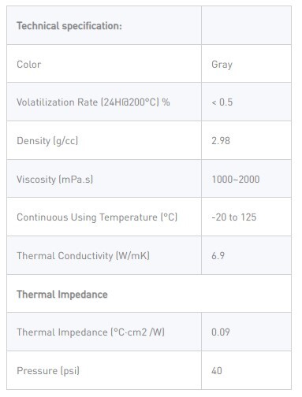The width and height of the screenshot is (302, 397).
Task: Click the 40 pressure value
Action: coord(217,371)
